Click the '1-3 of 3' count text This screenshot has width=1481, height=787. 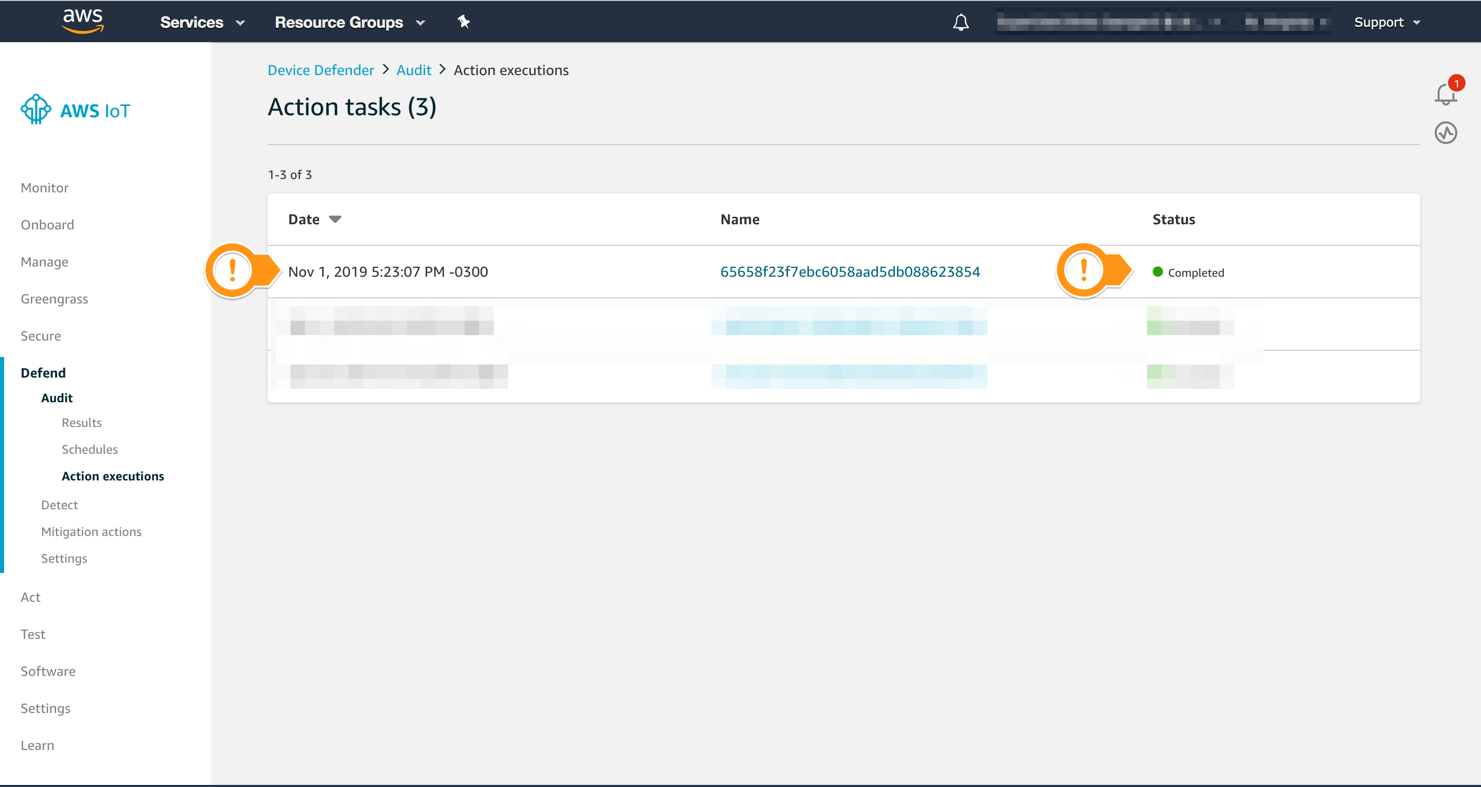pos(290,175)
